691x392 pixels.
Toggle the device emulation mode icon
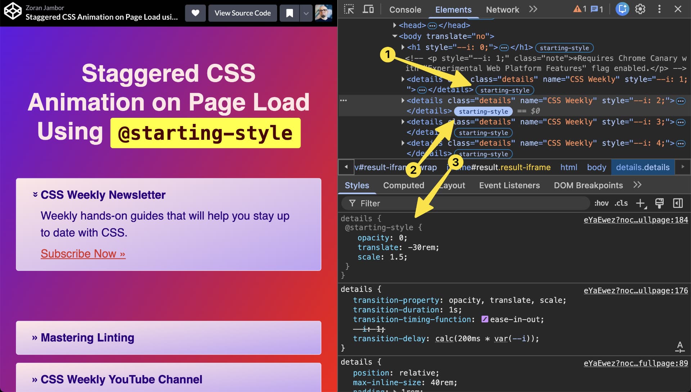coord(368,9)
